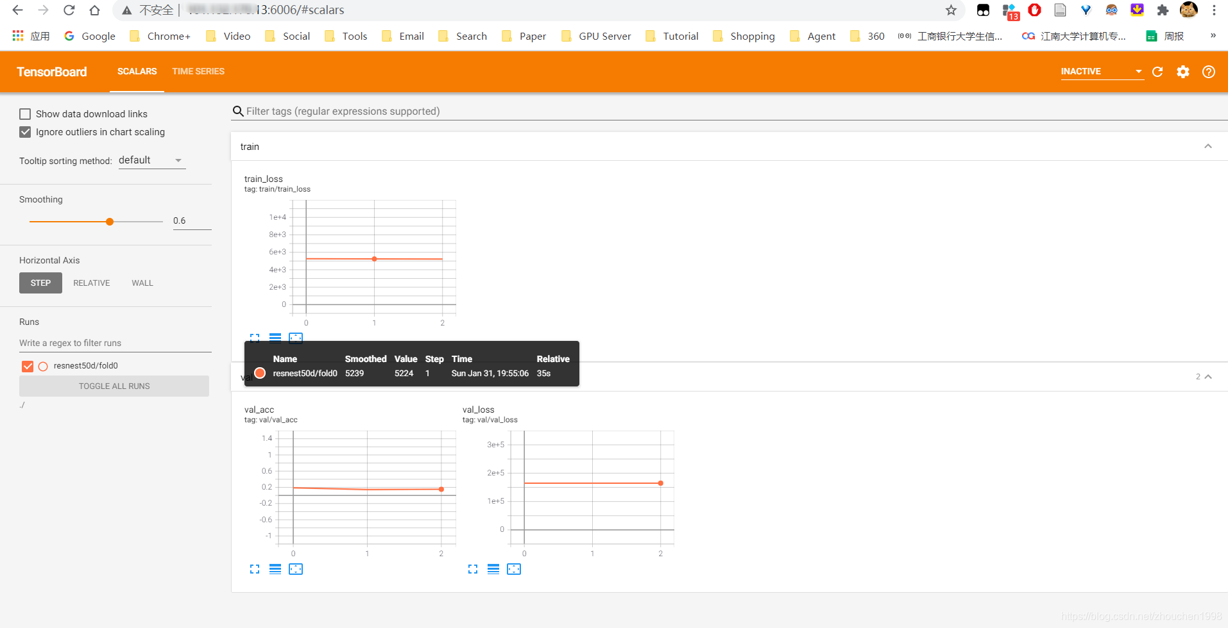The height and width of the screenshot is (628, 1228).
Task: Set horizontal axis to STEP
Action: pyautogui.click(x=40, y=283)
